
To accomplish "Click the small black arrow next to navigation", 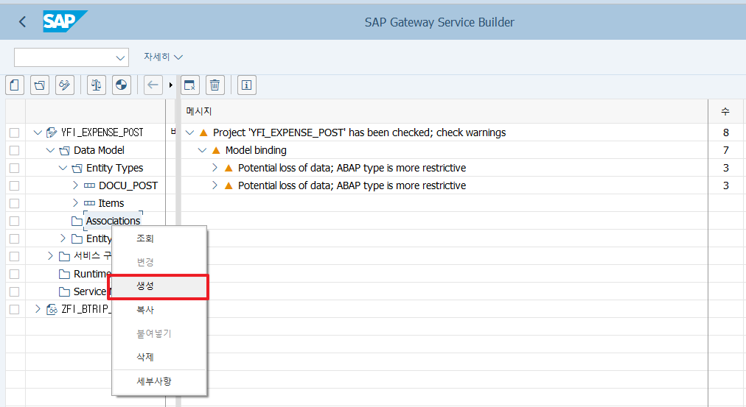I will 170,85.
